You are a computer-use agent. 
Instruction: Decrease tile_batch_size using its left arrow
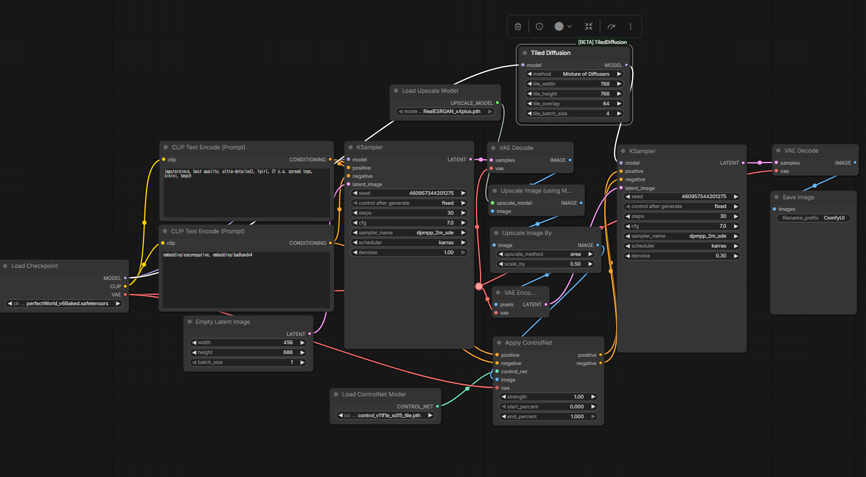click(529, 114)
